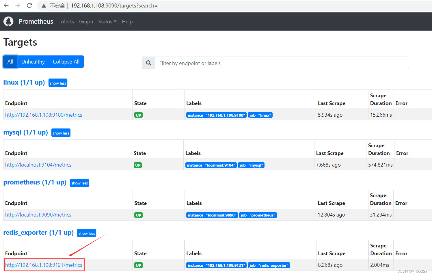Click the Prometheus flame logo

pyautogui.click(x=8, y=21)
